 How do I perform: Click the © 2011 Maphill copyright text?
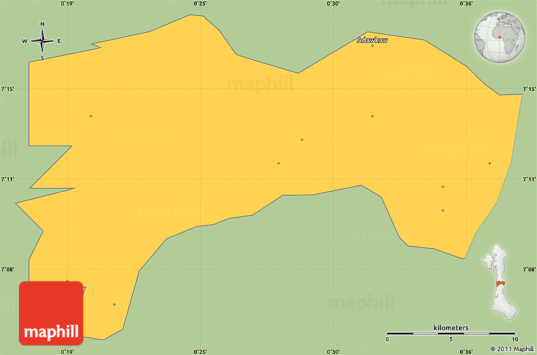click(x=512, y=349)
